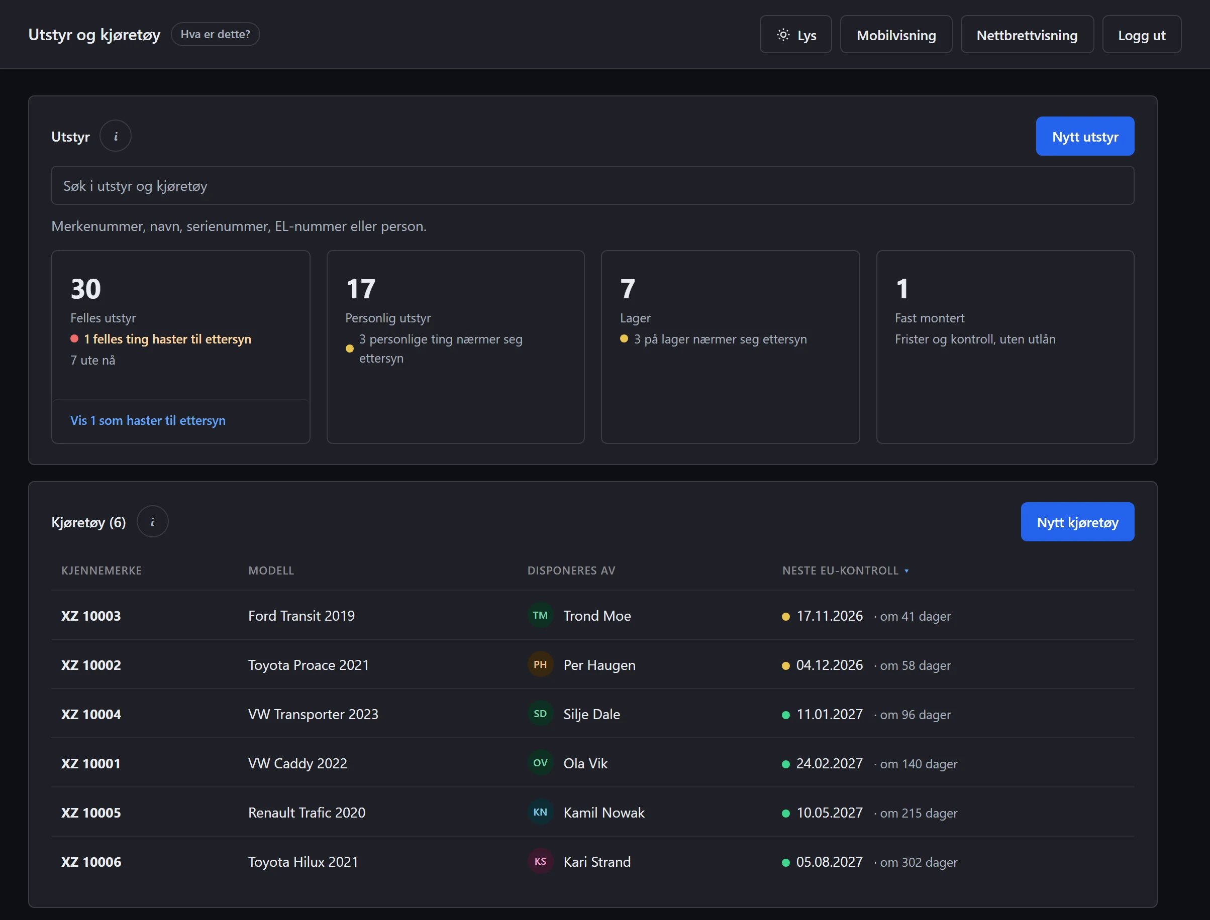1210x920 pixels.
Task: Click Nytt kjøretøy button
Action: (x=1077, y=522)
